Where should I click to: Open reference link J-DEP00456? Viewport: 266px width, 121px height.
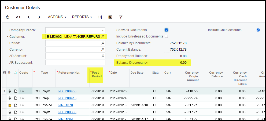pyautogui.click(x=67, y=91)
